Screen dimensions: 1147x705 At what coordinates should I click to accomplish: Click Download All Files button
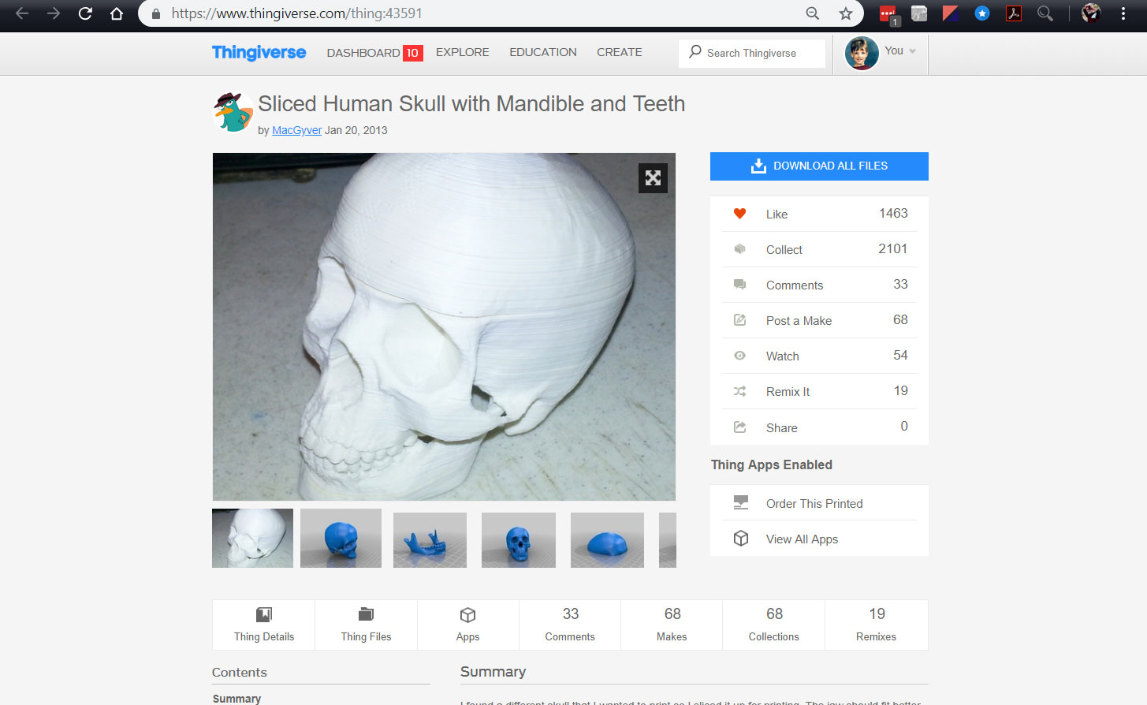click(819, 166)
